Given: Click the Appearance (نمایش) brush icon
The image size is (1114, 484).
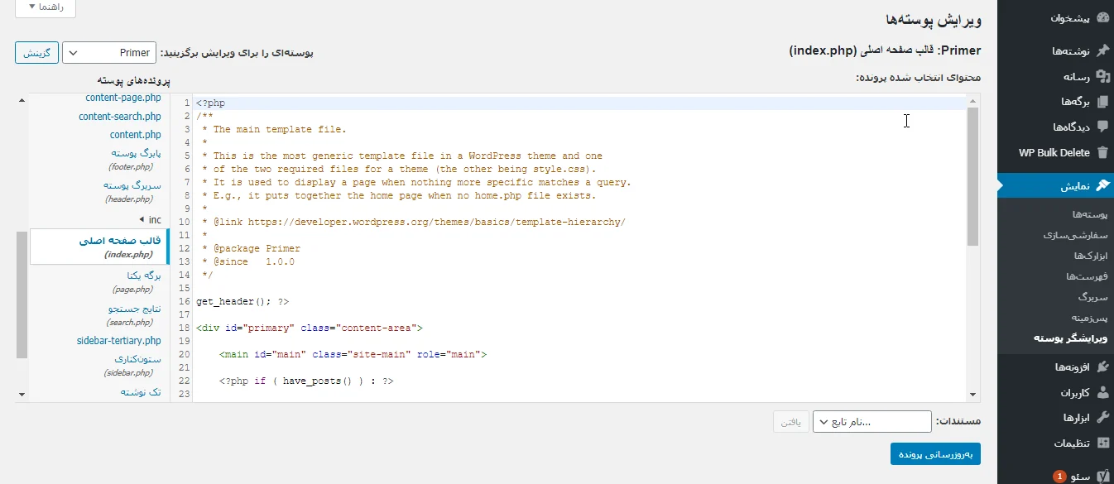Looking at the screenshot, I should tap(1102, 186).
